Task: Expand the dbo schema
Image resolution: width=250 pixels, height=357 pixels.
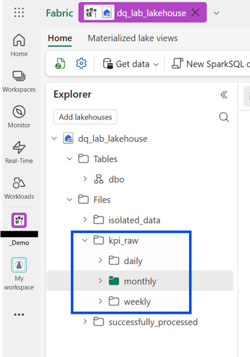Action: tap(85, 179)
